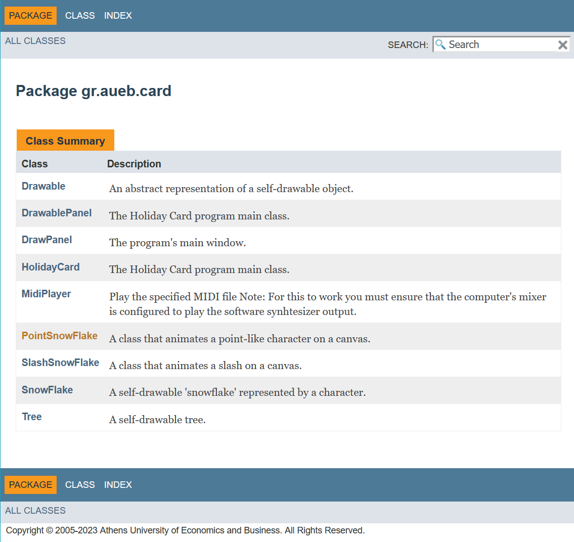Select the Class Summary tab

tap(65, 140)
